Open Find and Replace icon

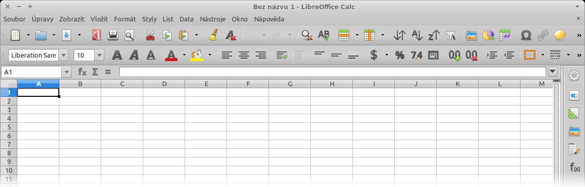(307, 35)
